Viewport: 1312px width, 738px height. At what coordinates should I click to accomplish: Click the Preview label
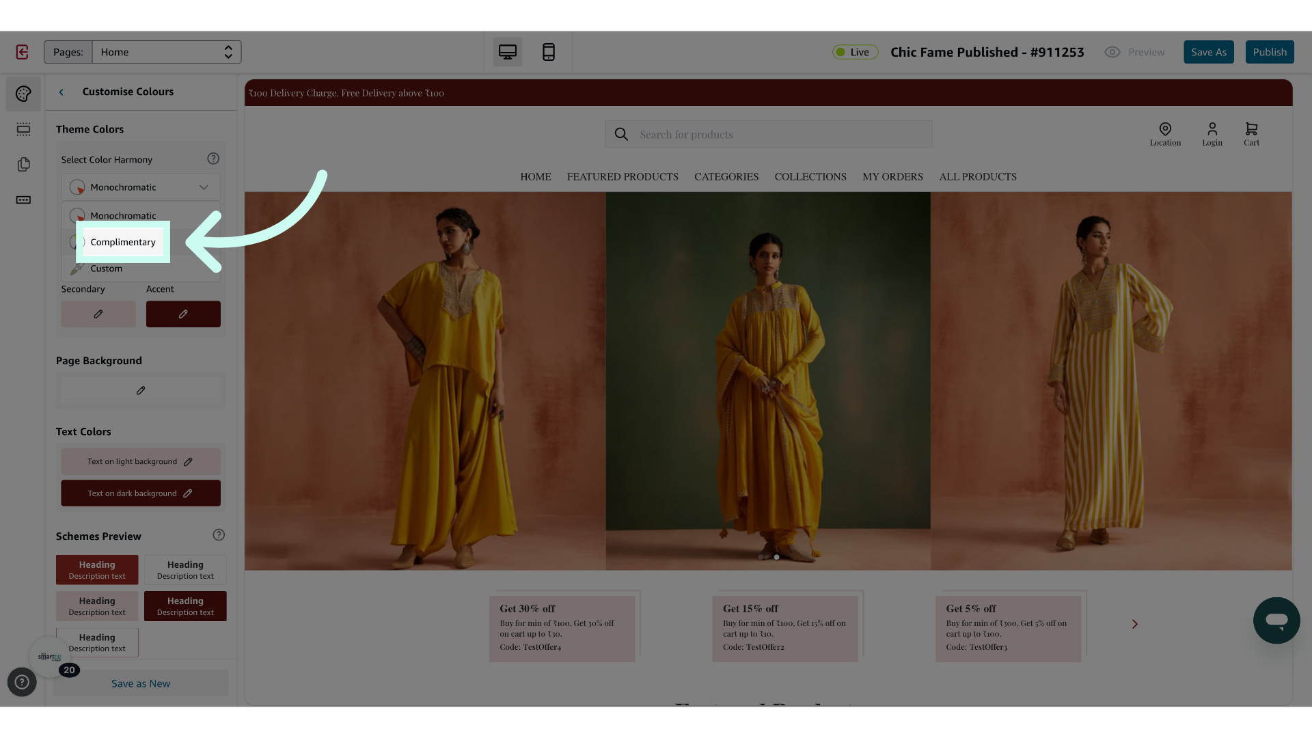[x=1147, y=52]
